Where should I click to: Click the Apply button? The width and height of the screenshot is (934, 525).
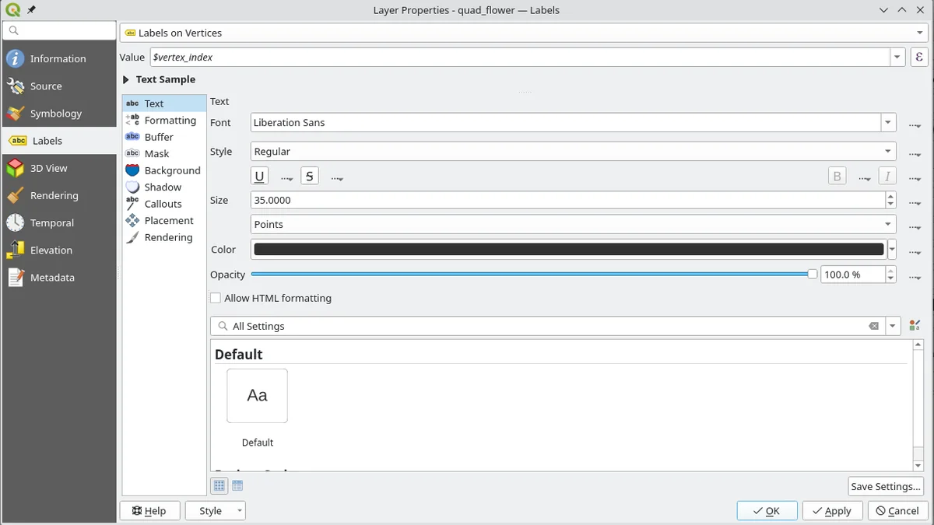point(831,511)
